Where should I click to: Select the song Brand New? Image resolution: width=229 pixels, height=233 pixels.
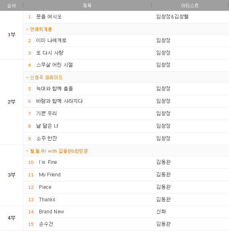(x=51, y=212)
